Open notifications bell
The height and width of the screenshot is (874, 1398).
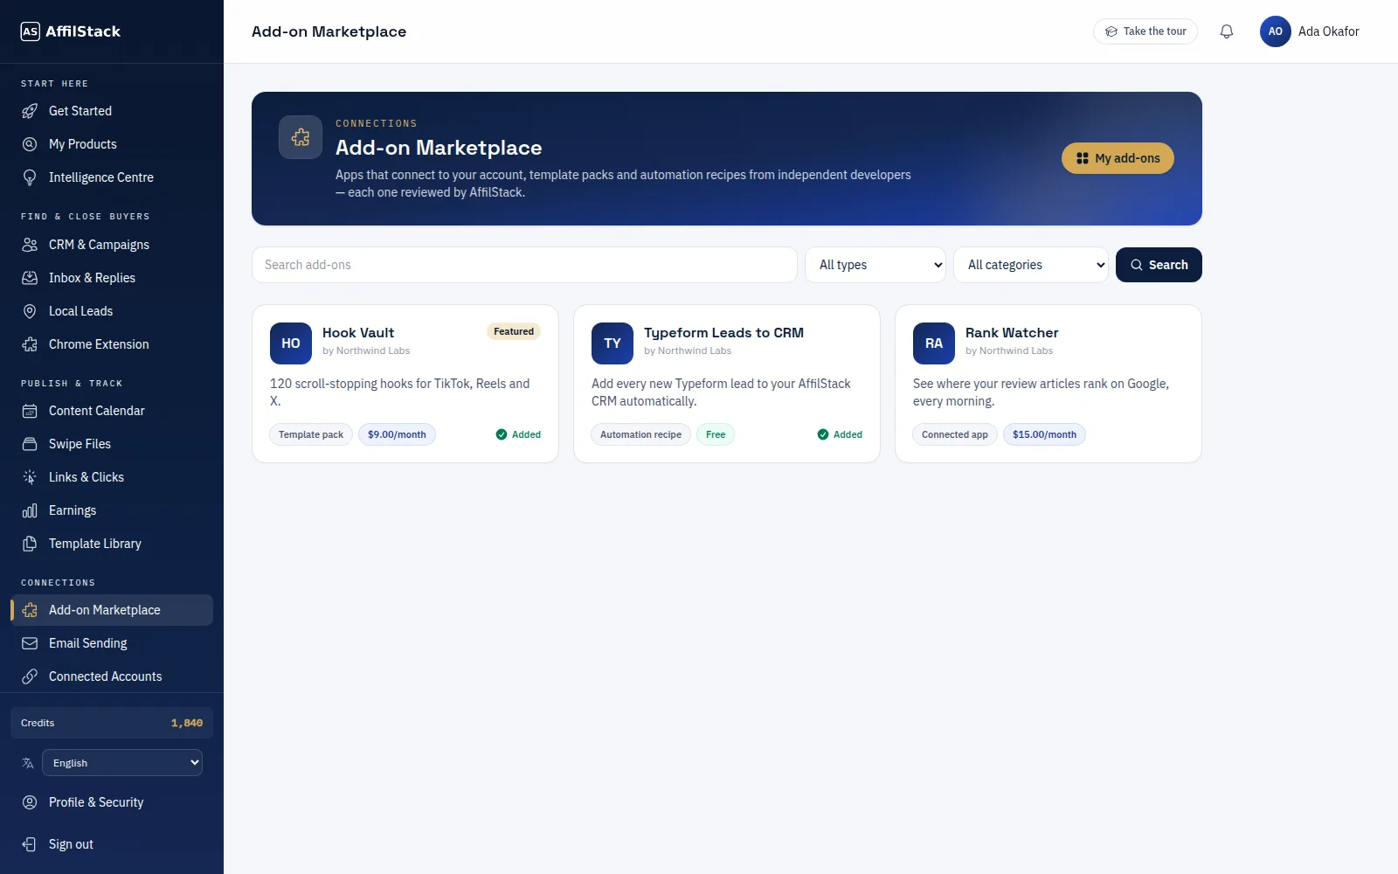pyautogui.click(x=1227, y=31)
